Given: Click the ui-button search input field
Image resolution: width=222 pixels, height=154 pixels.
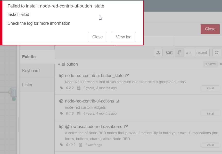Looking at the screenshot, I should 129,64.
